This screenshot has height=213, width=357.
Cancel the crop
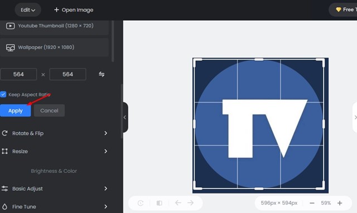49,110
